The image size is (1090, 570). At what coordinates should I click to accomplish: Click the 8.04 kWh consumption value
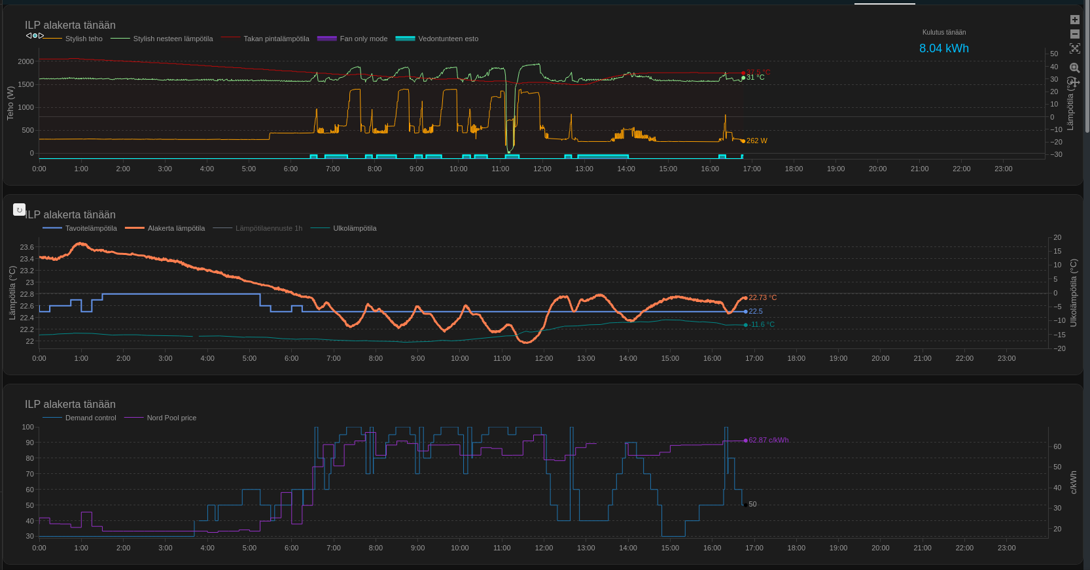(943, 48)
